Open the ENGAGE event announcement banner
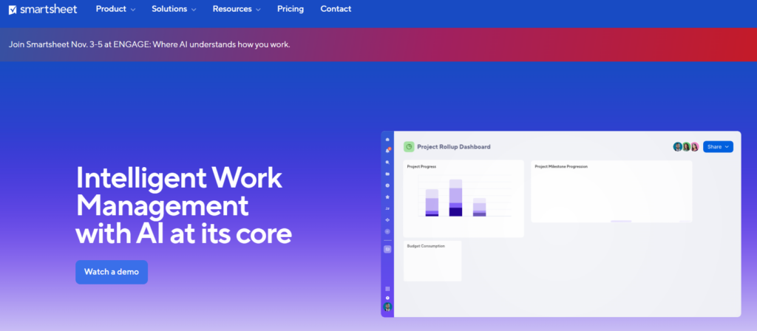 pos(378,44)
